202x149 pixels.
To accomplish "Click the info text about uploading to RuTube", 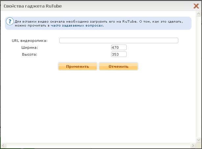I will pos(99,21).
